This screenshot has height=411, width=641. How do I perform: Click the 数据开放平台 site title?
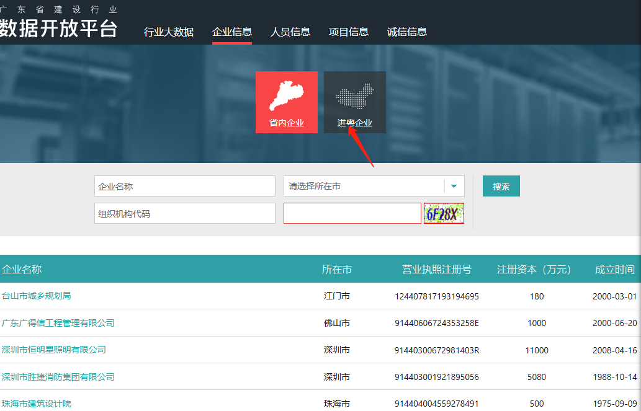click(x=58, y=29)
